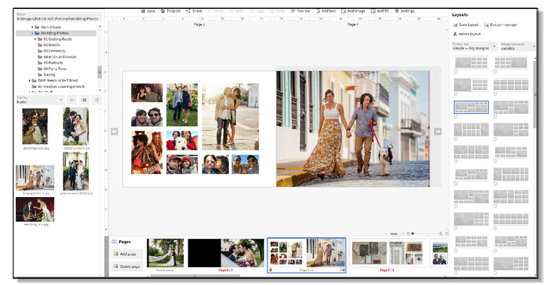Open the Settings gear in the toolbar
This screenshot has width=550, height=285.
405,11
